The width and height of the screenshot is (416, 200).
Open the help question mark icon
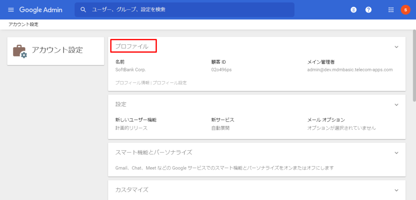368,10
